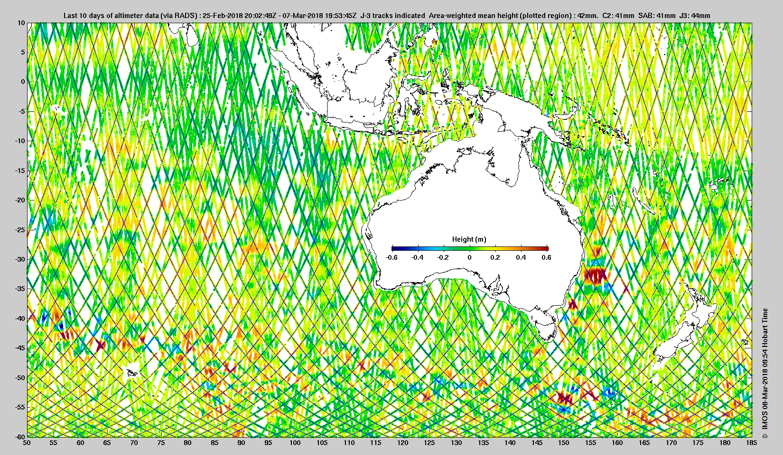
Task: Click the "C2: 41mm" value in title
Action: (618, 16)
